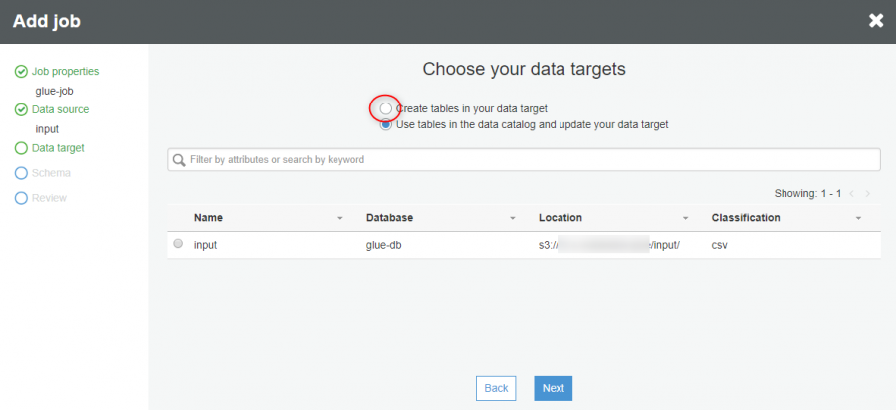Select Create tables in your data target
The height and width of the screenshot is (410, 896).
click(386, 107)
